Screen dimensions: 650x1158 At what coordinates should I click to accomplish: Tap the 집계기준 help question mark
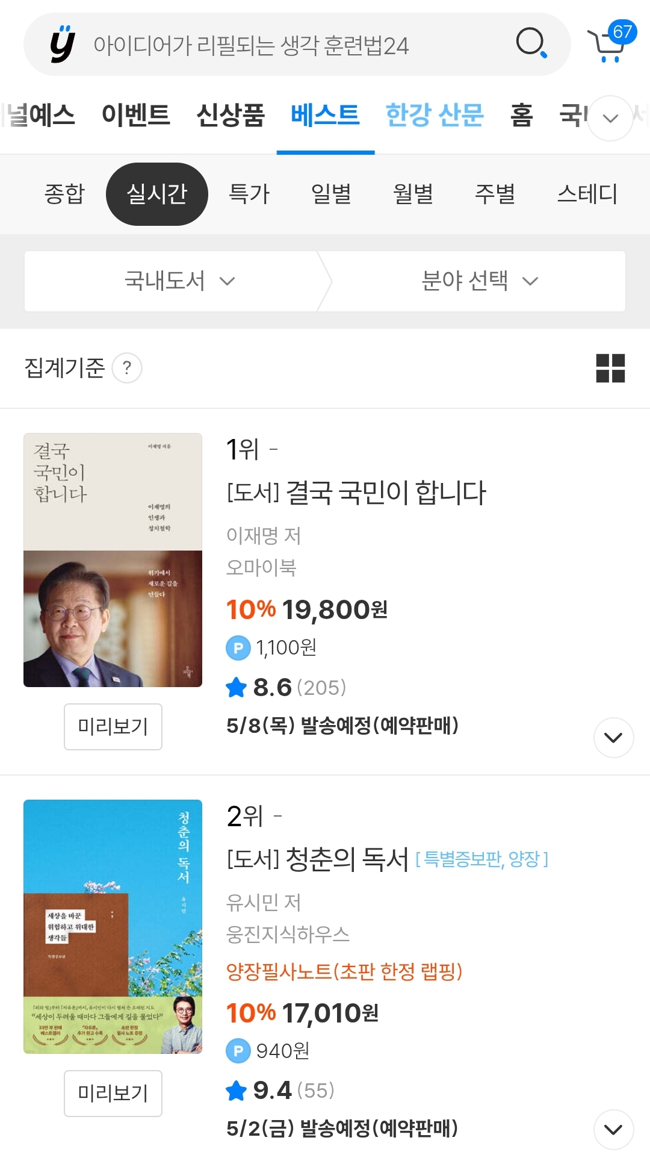pos(127,368)
